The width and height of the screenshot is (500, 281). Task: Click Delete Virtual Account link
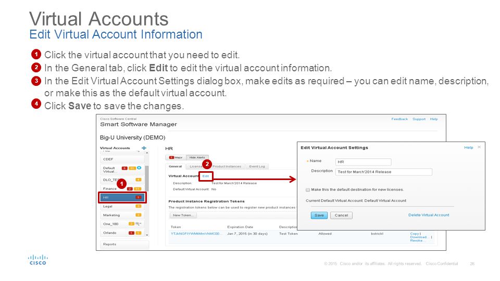pos(429,215)
